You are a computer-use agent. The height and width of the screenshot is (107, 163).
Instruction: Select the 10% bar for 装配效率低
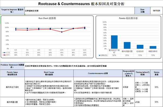tap(153, 47)
